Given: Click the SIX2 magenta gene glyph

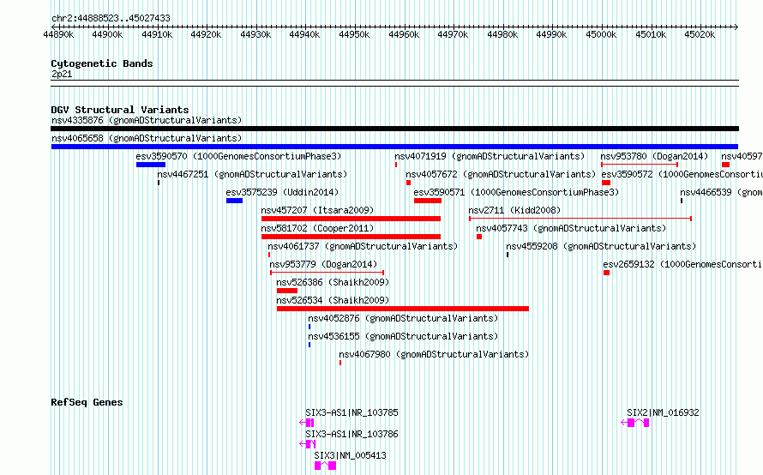Looking at the screenshot, I should 635,423.
